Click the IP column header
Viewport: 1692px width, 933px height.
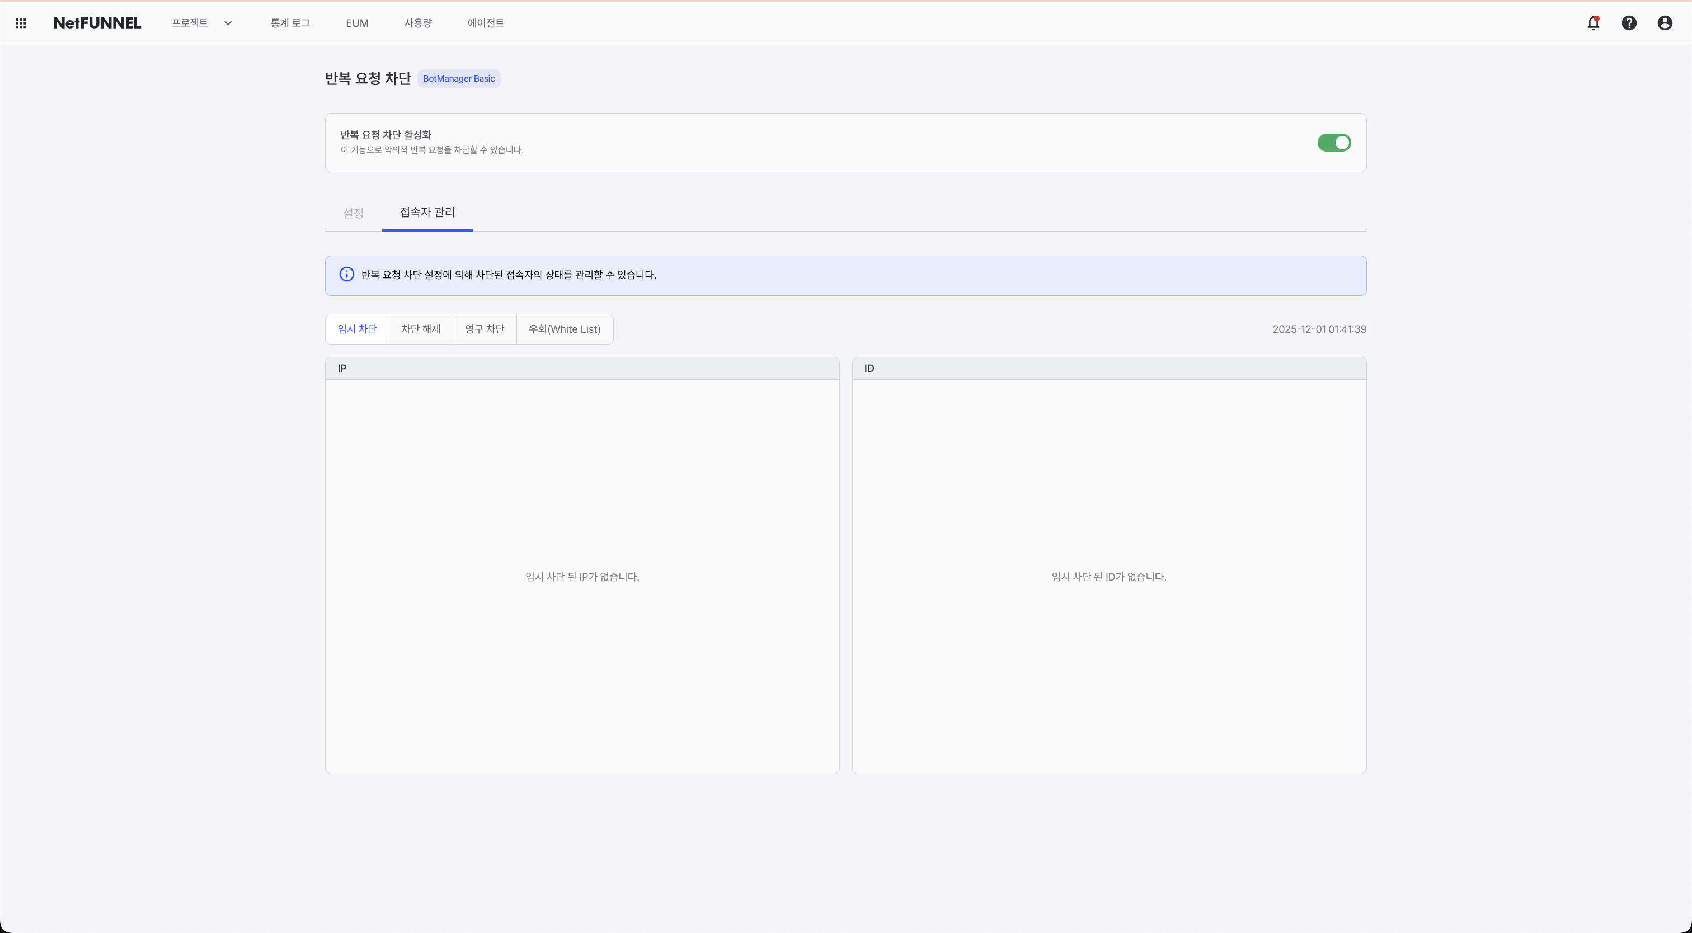(341, 369)
